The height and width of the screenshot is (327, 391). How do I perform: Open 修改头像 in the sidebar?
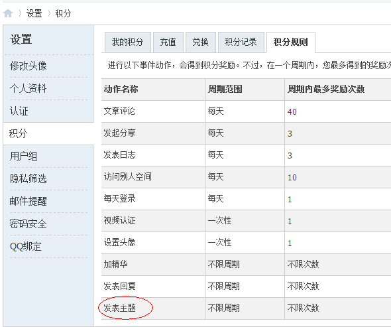point(28,66)
